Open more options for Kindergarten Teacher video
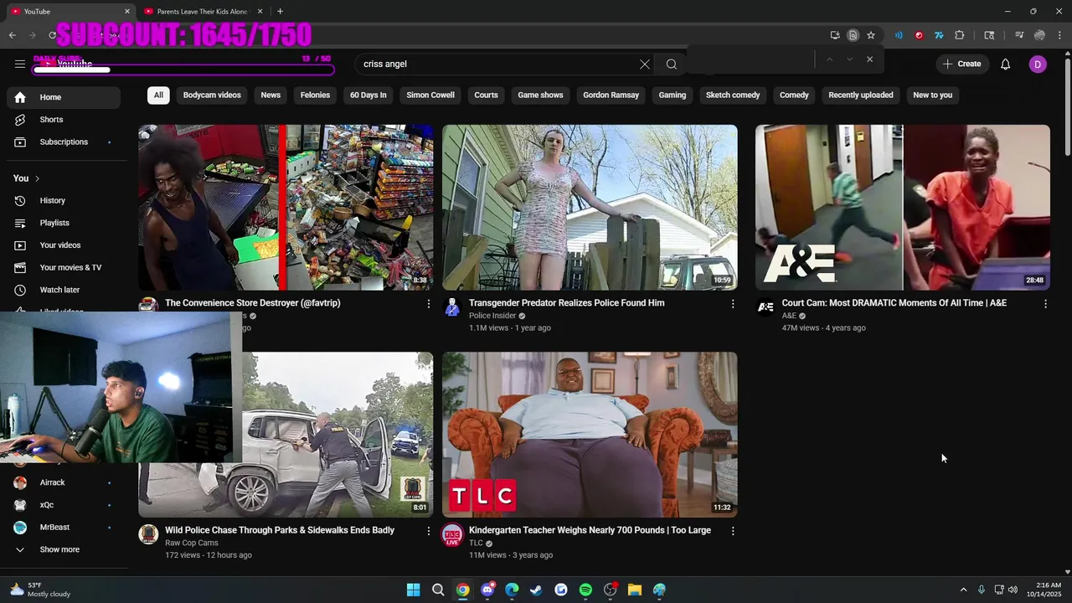1072x603 pixels. pyautogui.click(x=733, y=531)
